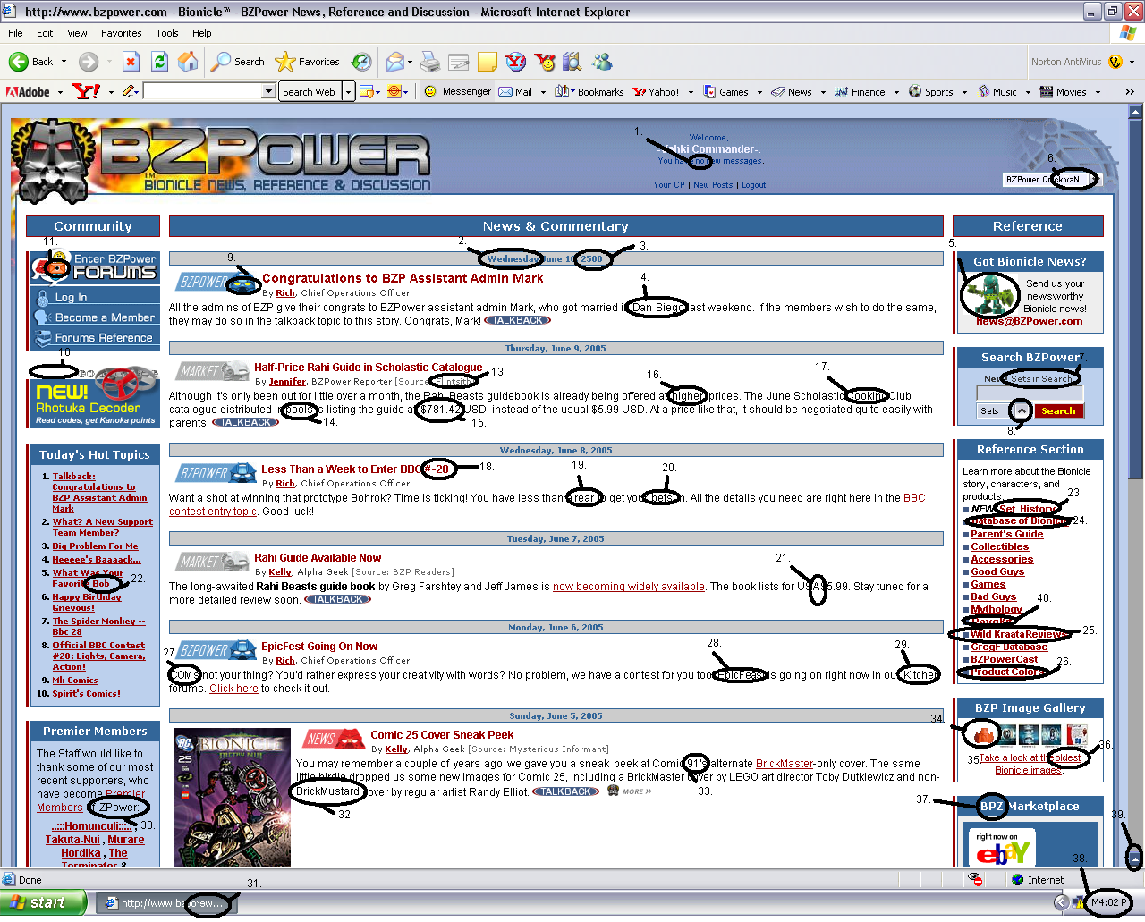Click the green Back arrow button
This screenshot has height=922, width=1145.
(x=30, y=62)
